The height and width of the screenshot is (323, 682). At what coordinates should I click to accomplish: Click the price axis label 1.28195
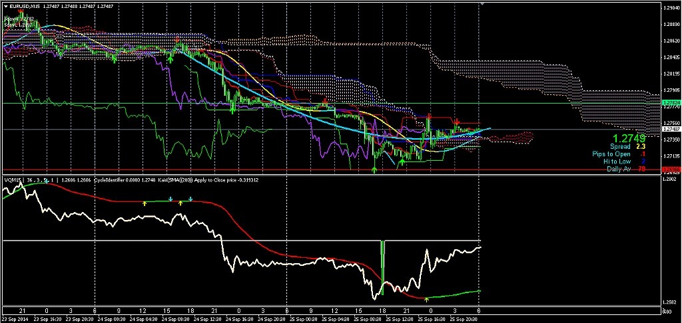point(671,74)
